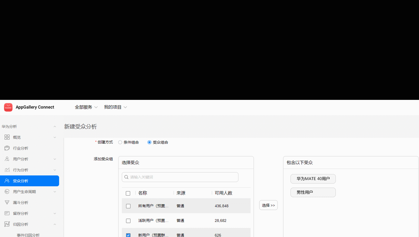This screenshot has width=419, height=237.
Task: Open the 概览 (Overview) panel icon
Action: click(x=7, y=137)
